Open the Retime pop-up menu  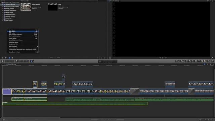[182, 61]
